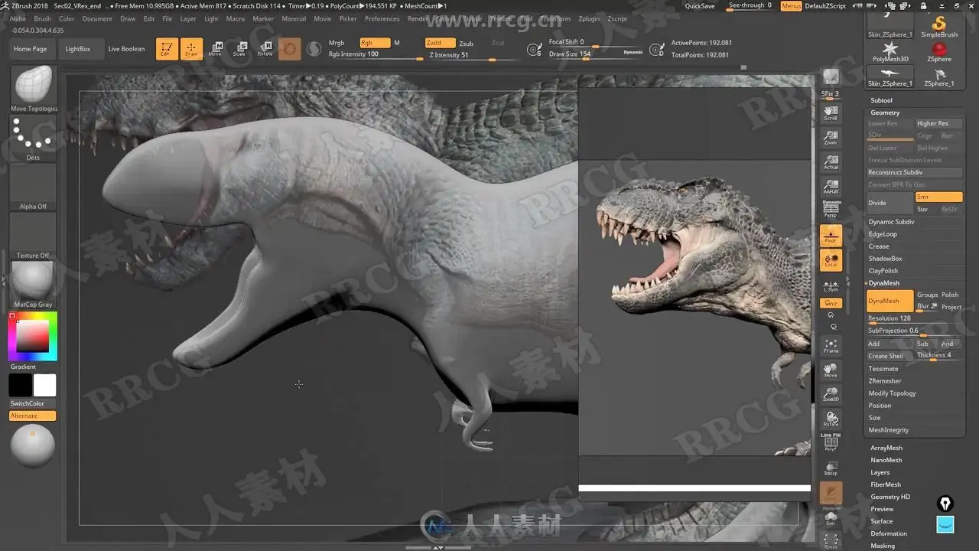This screenshot has height=551, width=979.
Task: Expand the Dynamic Subdiv section
Action: pyautogui.click(x=891, y=222)
